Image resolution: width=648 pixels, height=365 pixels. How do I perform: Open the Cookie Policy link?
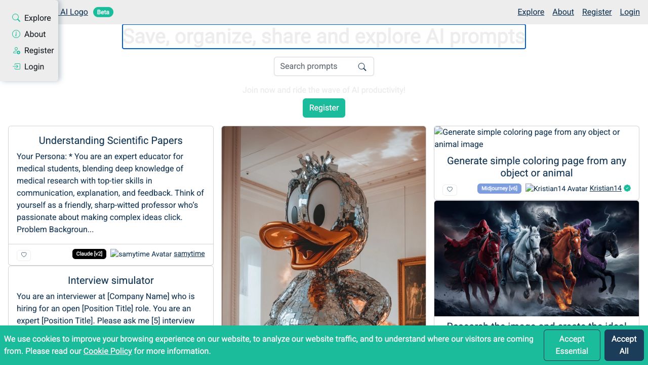(108, 351)
